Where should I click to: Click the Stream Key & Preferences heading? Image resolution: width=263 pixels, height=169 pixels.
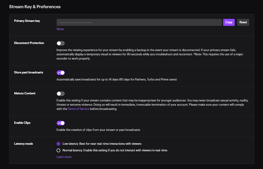(x=35, y=7)
